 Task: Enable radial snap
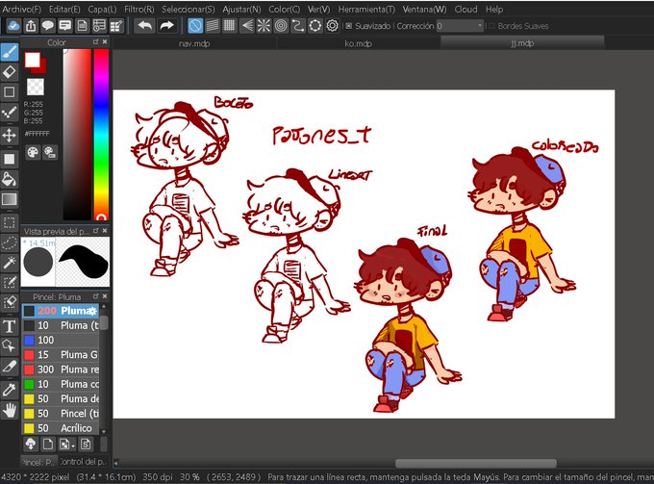[x=264, y=26]
